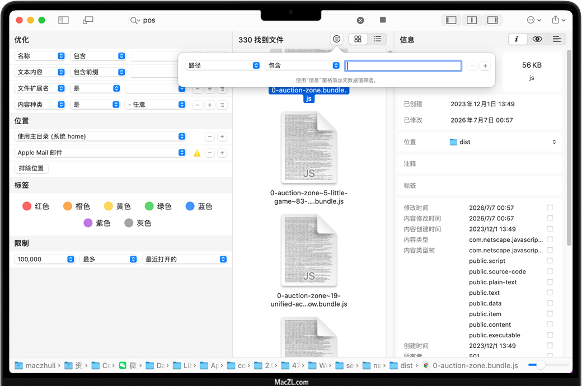Switch to list view
Screen dimensions: 582x386
(x=377, y=39)
